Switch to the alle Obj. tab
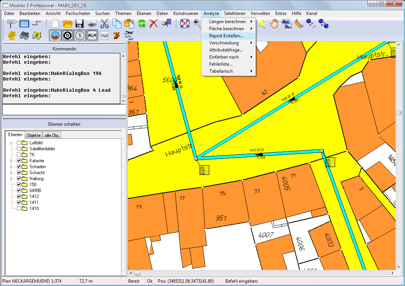Image resolution: width=405 pixels, height=286 pixels. click(x=52, y=135)
